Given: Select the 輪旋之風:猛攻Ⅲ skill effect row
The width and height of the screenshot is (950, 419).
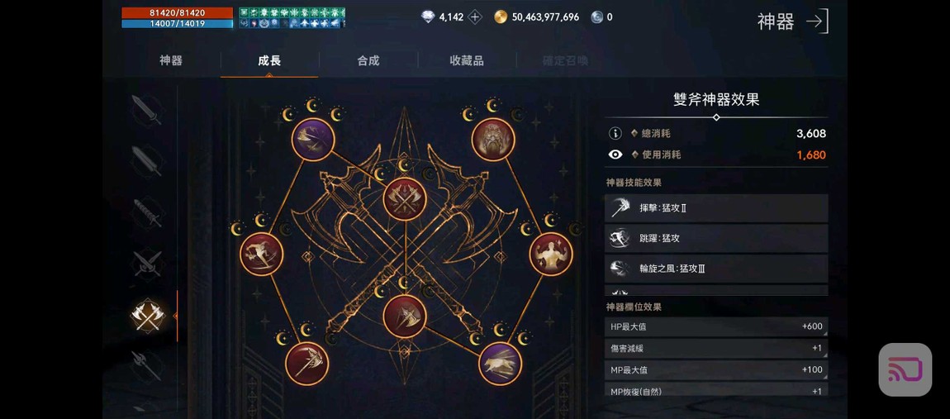Looking at the screenshot, I should click(716, 269).
